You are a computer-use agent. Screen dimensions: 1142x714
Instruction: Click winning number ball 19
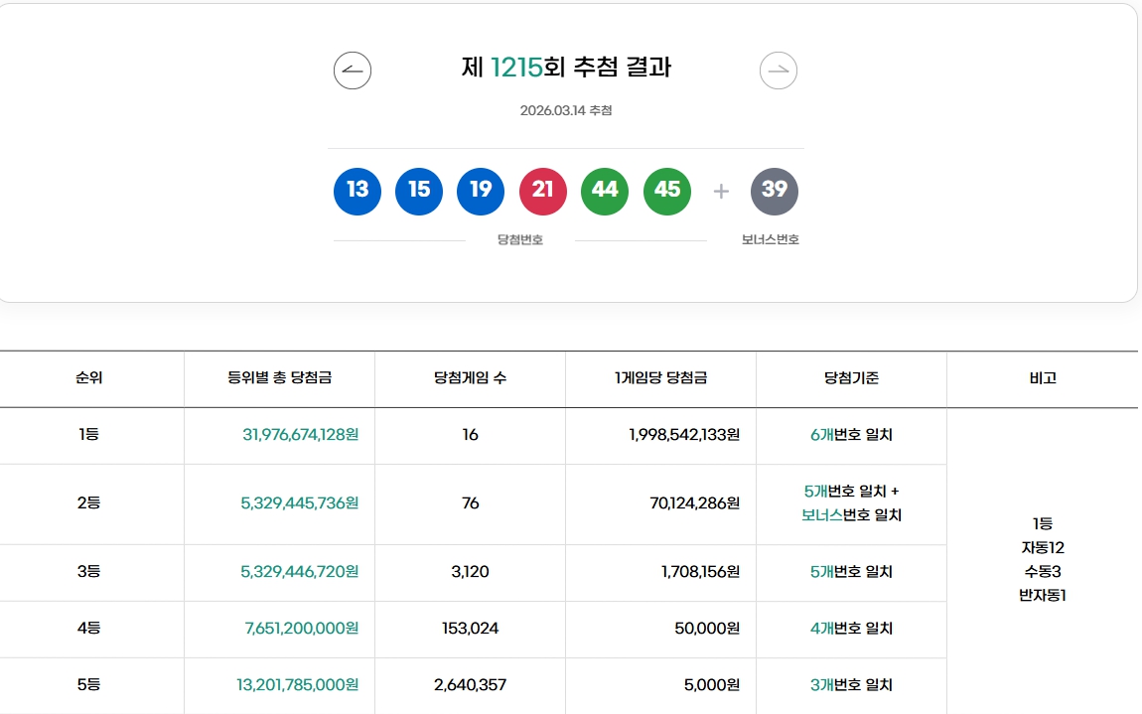point(481,191)
